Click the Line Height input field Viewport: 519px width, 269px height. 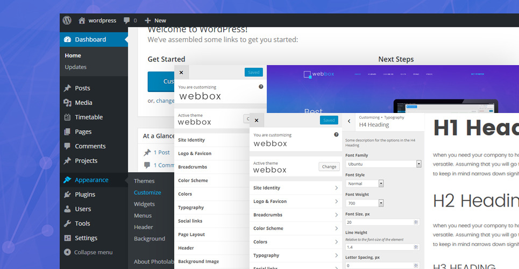379,247
